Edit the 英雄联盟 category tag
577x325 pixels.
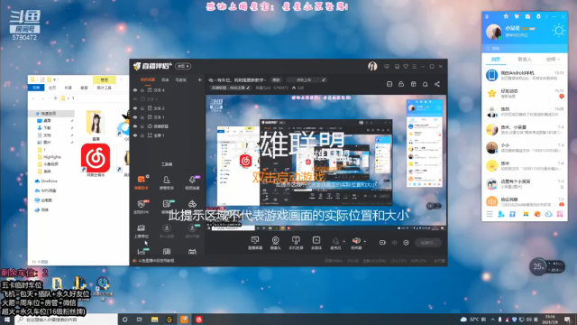point(231,88)
